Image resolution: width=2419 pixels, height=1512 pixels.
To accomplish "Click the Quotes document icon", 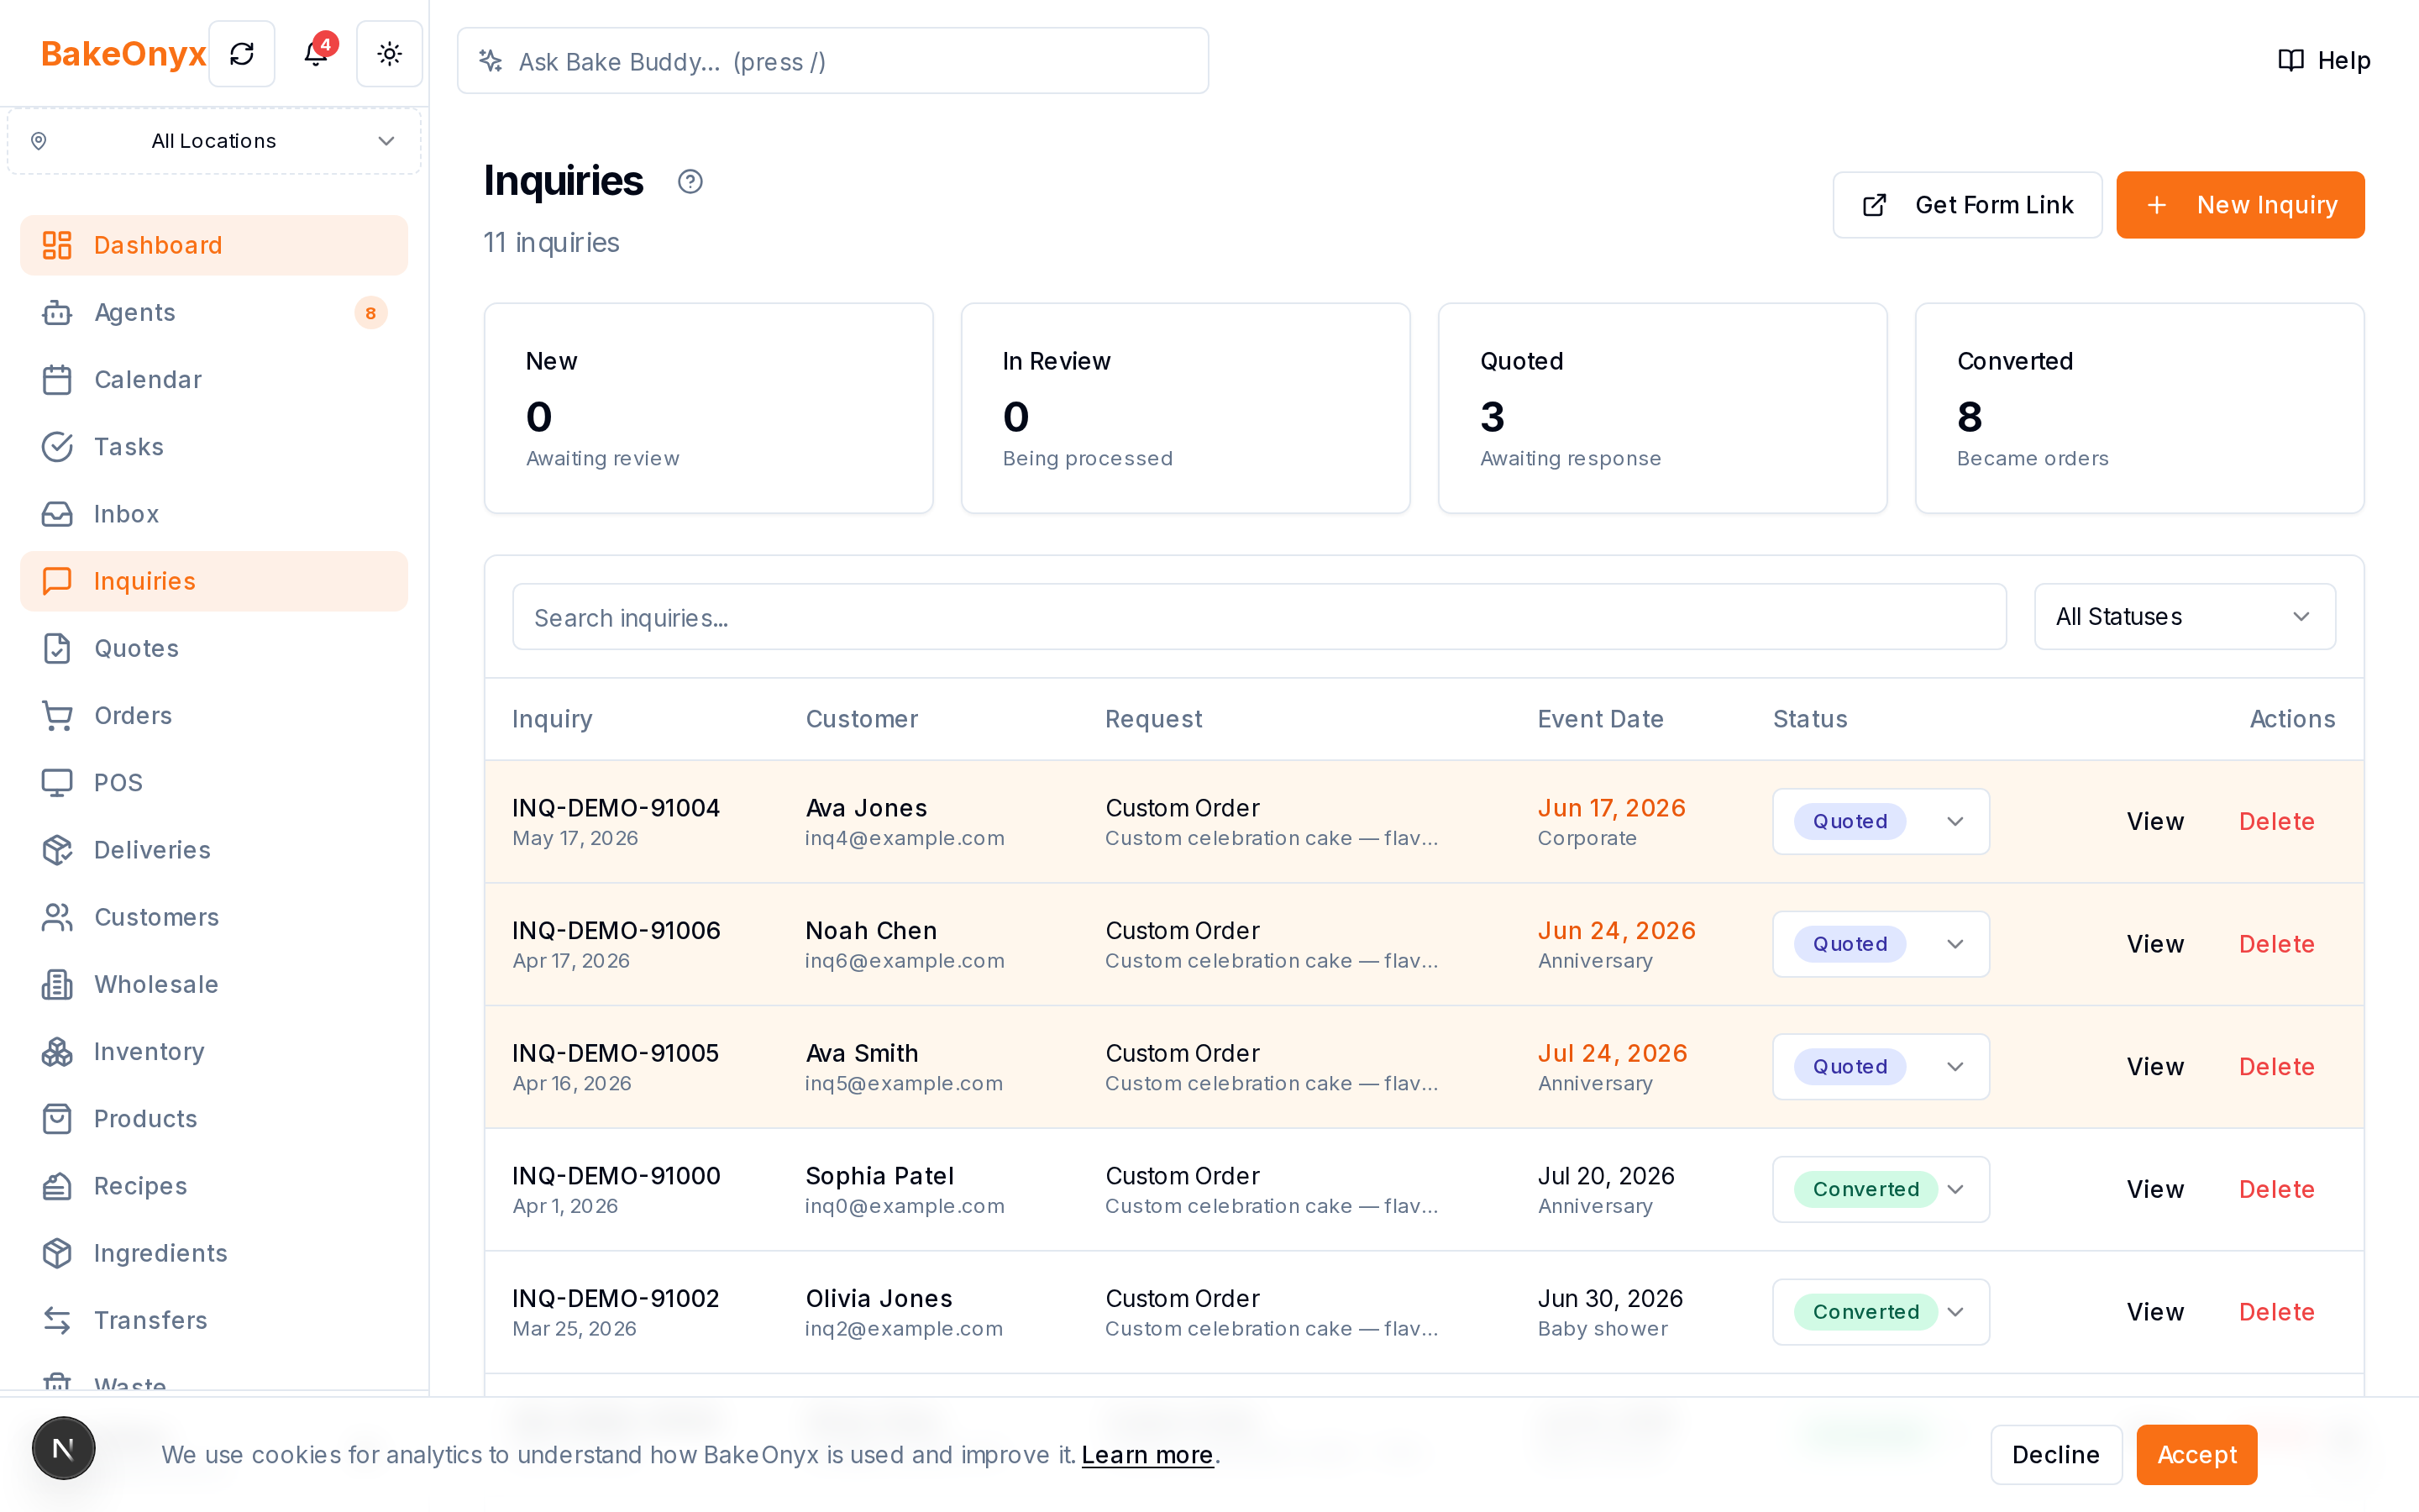I will pyautogui.click(x=57, y=648).
